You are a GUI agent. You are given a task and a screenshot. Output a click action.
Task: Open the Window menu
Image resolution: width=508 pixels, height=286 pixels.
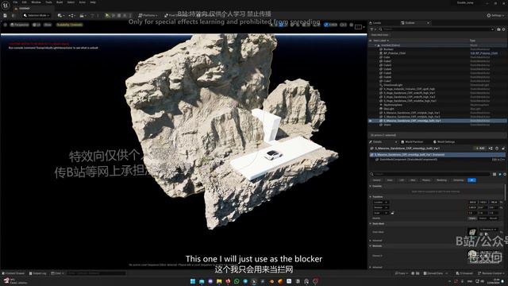click(x=36, y=2)
